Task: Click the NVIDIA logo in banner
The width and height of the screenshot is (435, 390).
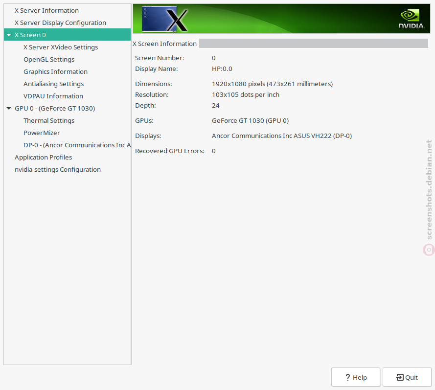Action: click(412, 19)
